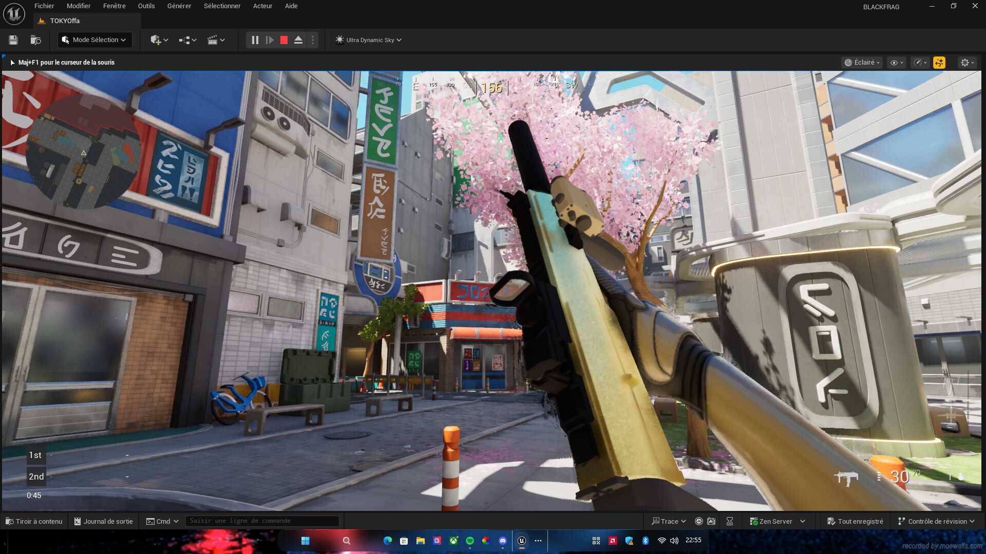The image size is (986, 554).
Task: Toggle the viewport view mode from Éclairé
Action: click(862, 62)
